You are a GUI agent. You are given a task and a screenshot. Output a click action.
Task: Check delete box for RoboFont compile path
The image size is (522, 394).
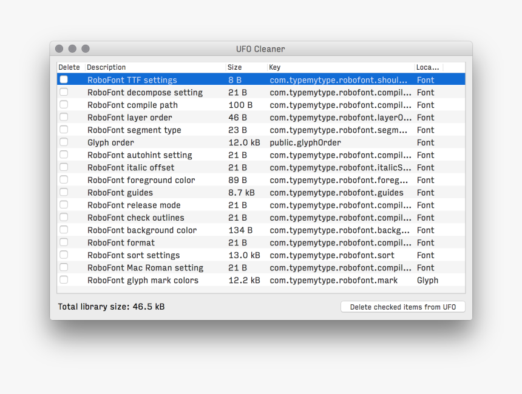tap(64, 104)
